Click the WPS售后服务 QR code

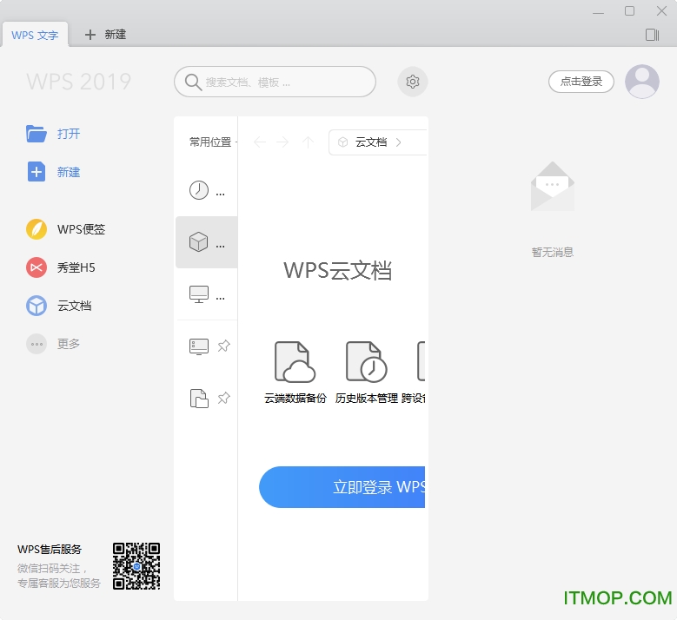136,566
